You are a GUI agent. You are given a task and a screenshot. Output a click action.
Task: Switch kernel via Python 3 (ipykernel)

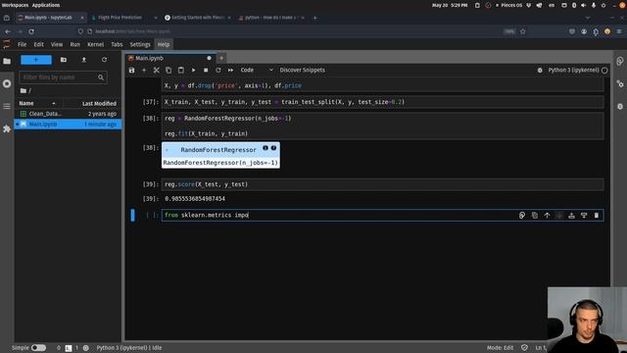(x=573, y=70)
